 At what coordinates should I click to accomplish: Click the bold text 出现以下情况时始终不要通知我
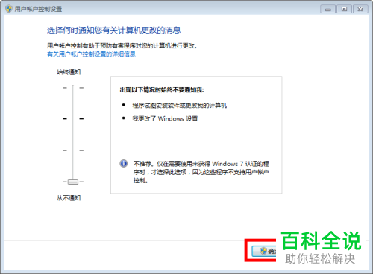pos(162,90)
